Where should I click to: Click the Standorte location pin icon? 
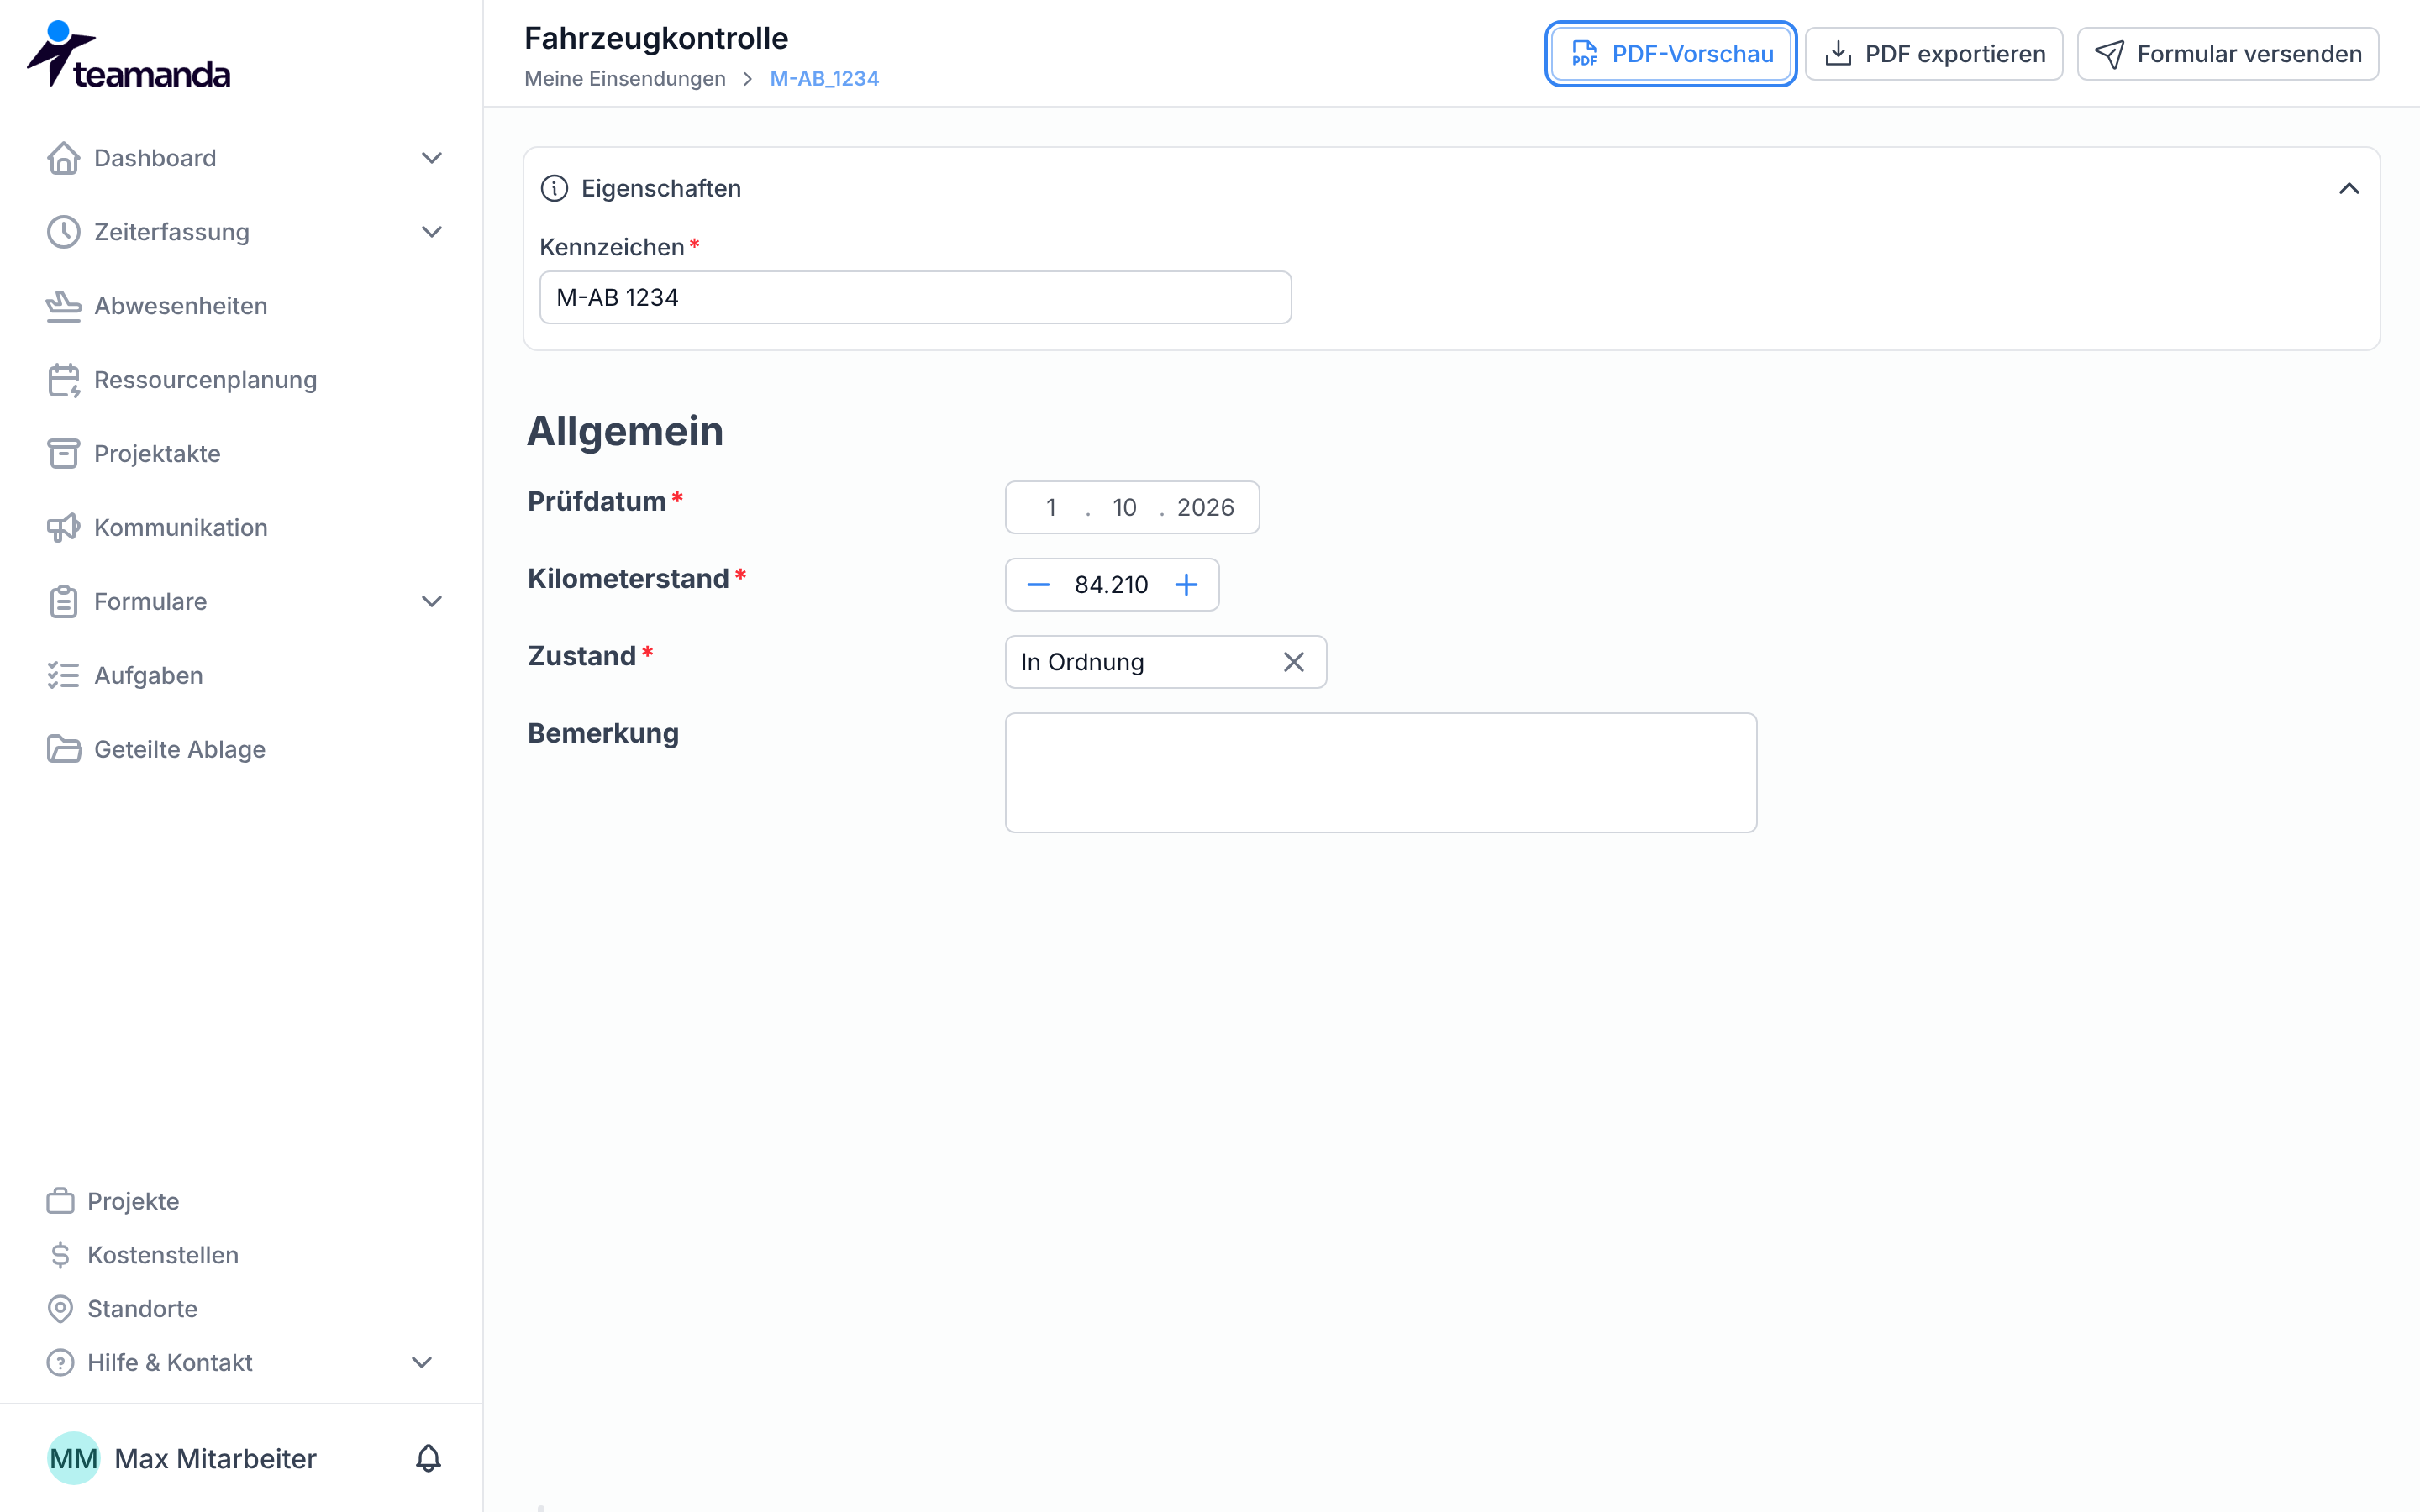tap(60, 1309)
